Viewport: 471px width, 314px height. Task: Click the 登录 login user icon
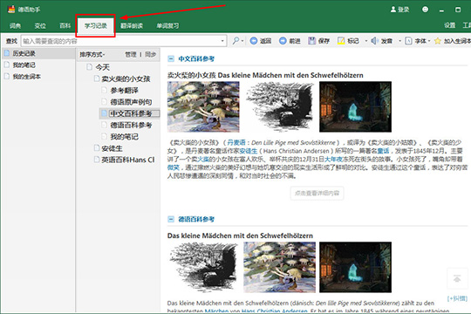(393, 10)
